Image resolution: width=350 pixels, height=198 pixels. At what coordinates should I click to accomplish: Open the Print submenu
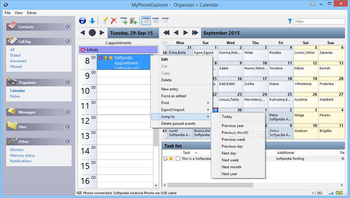(181, 103)
